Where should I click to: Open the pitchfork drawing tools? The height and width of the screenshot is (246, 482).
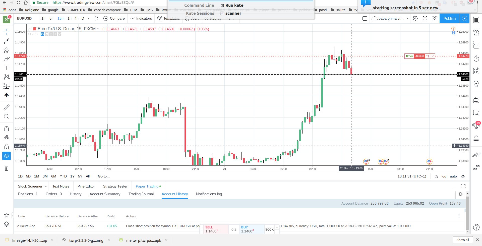point(7,50)
